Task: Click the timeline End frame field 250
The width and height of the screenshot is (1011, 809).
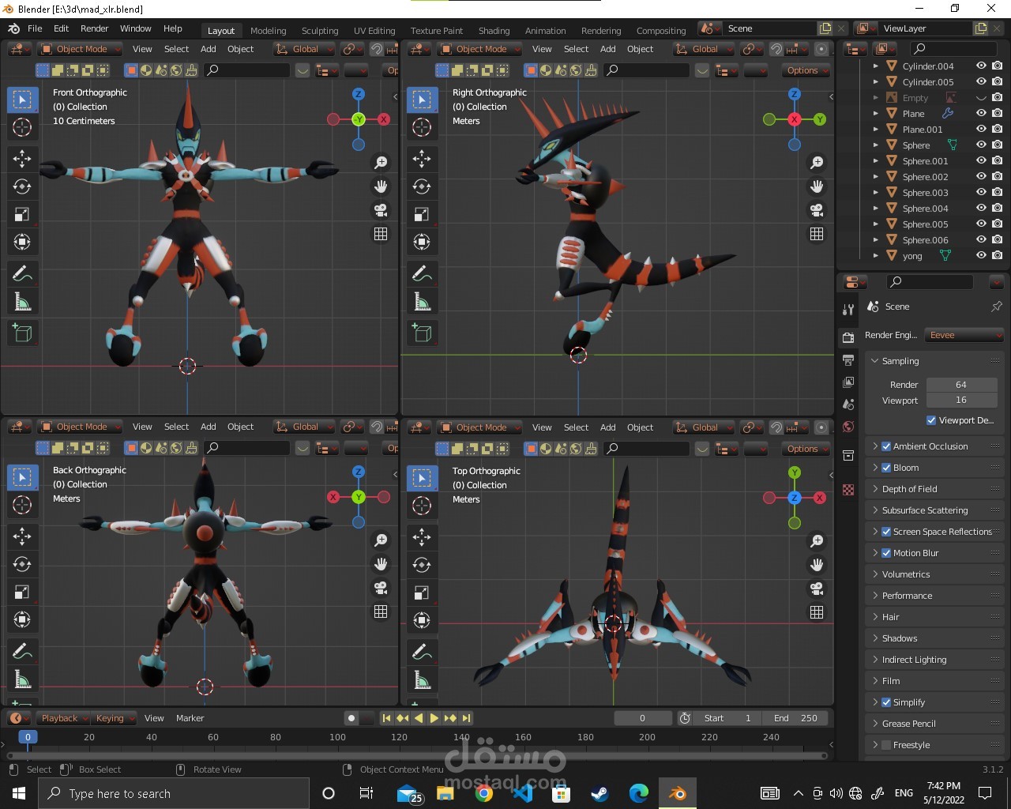Action: pos(795,718)
